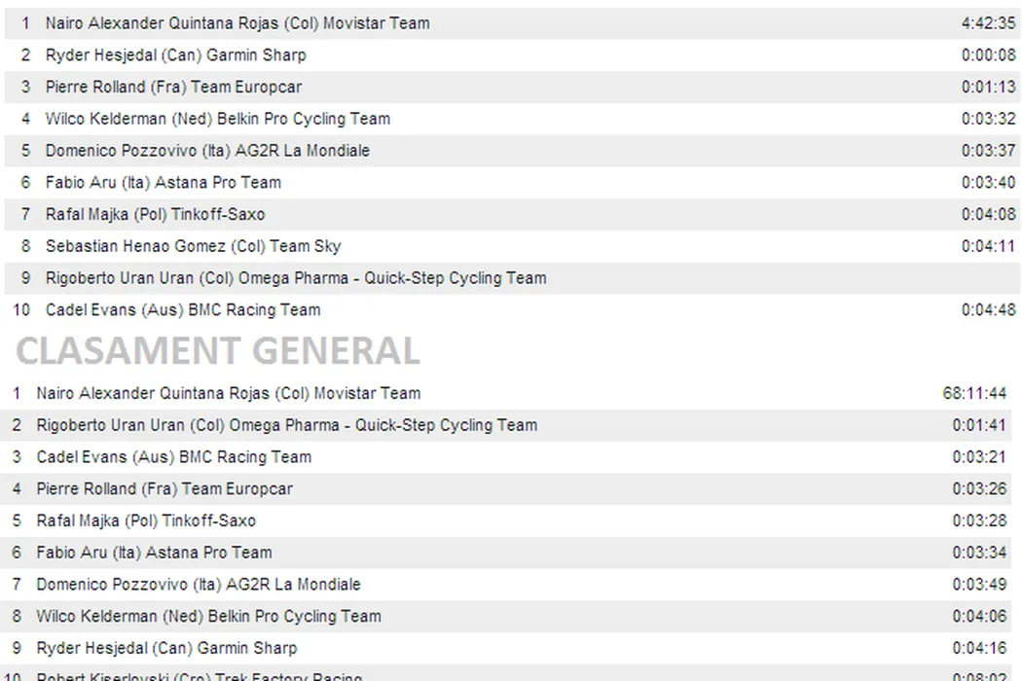Click Rigoberto Uran's 0:01:41 overall gap
The image size is (1022, 681).
tap(979, 425)
